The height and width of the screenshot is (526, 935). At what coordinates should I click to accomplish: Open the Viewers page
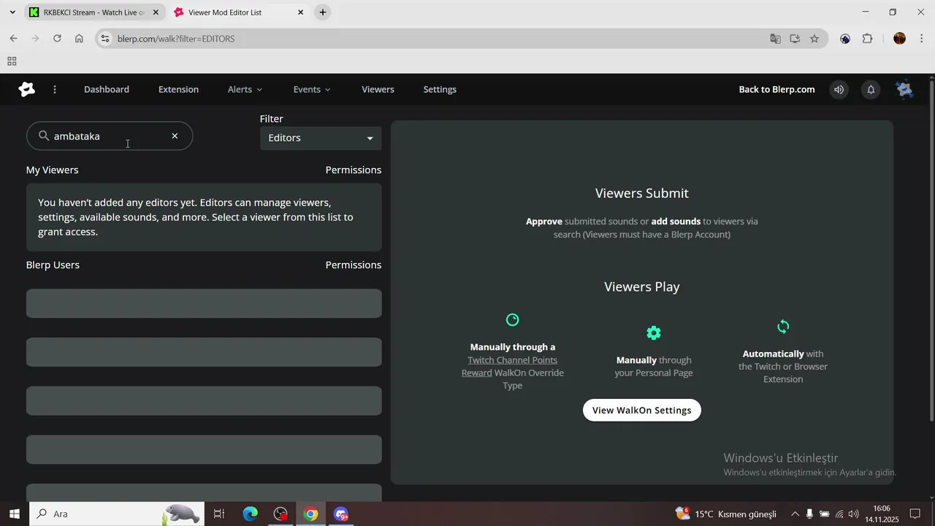point(378,89)
